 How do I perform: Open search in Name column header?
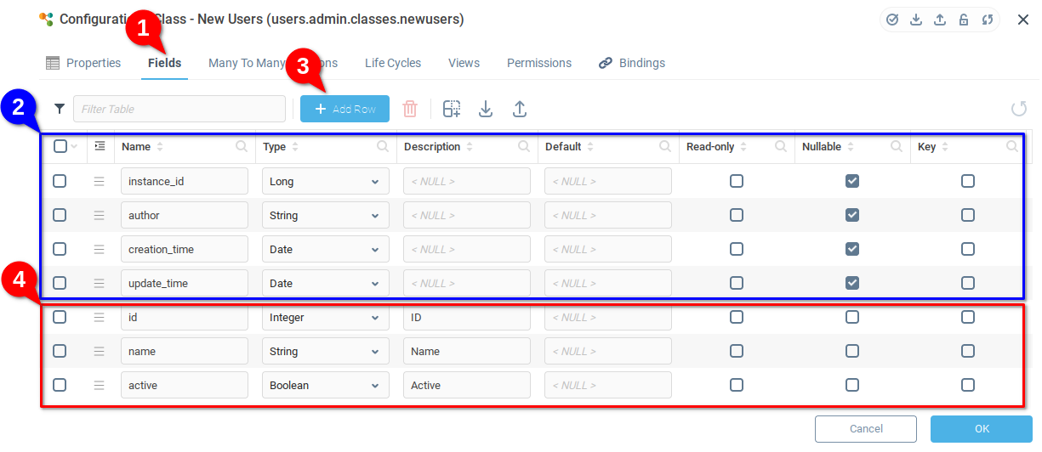tap(242, 146)
